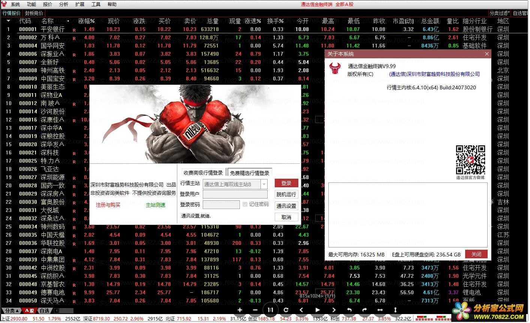The width and height of the screenshot is (530, 323).
Task: Open the 注册与购买 link
Action: (x=108, y=205)
